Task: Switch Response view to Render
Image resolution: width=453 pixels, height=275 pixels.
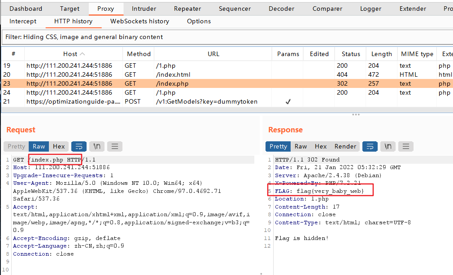Action: [345, 146]
